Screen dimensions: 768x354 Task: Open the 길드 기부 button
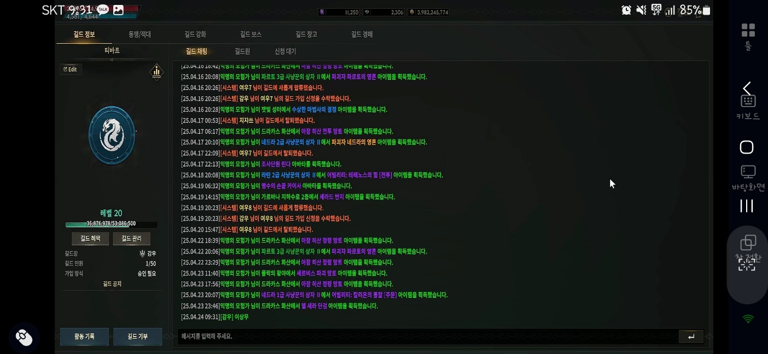pyautogui.click(x=137, y=337)
